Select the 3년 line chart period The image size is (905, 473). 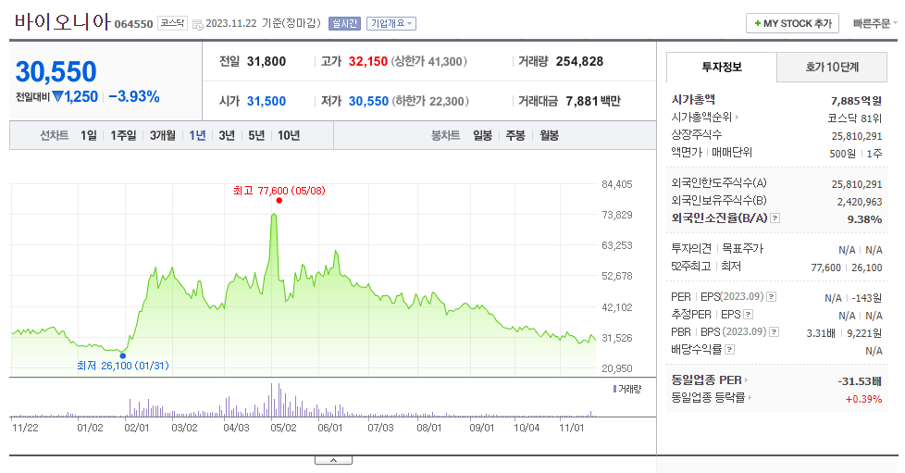coord(227,136)
